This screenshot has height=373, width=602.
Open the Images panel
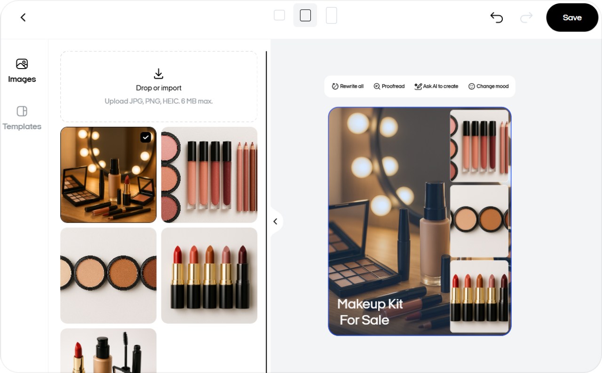(22, 70)
